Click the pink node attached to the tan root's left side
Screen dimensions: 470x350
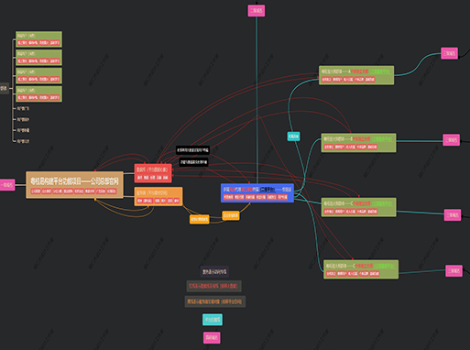(7, 185)
